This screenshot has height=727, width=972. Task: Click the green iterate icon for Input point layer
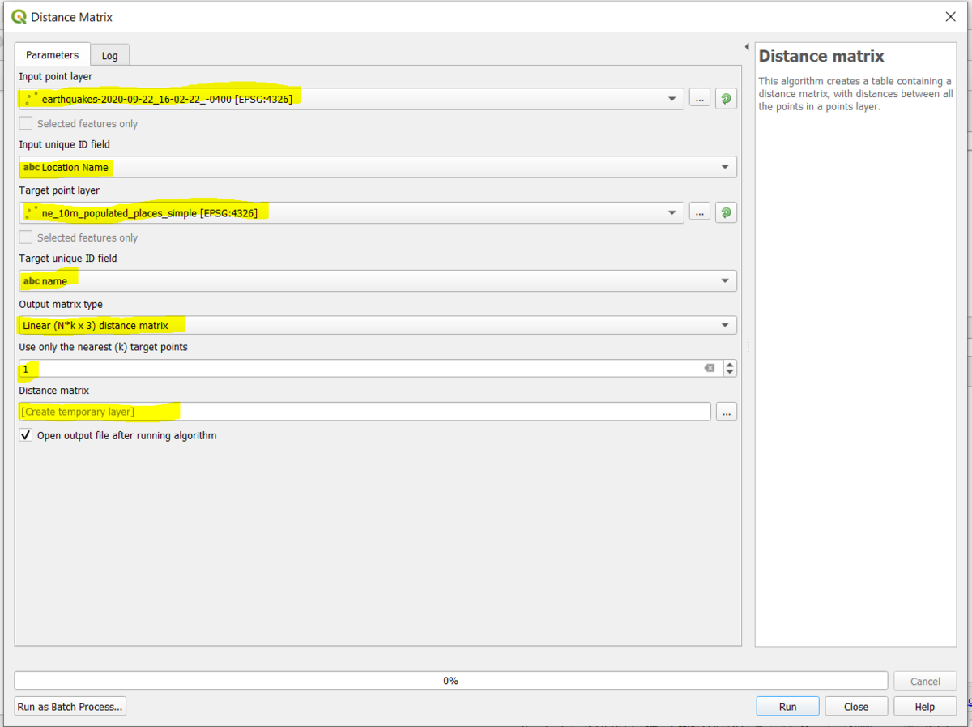click(x=726, y=99)
